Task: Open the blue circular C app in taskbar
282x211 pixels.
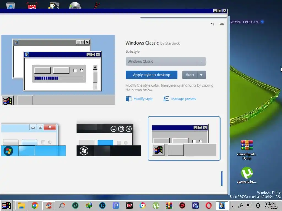Action: [x=102, y=206]
